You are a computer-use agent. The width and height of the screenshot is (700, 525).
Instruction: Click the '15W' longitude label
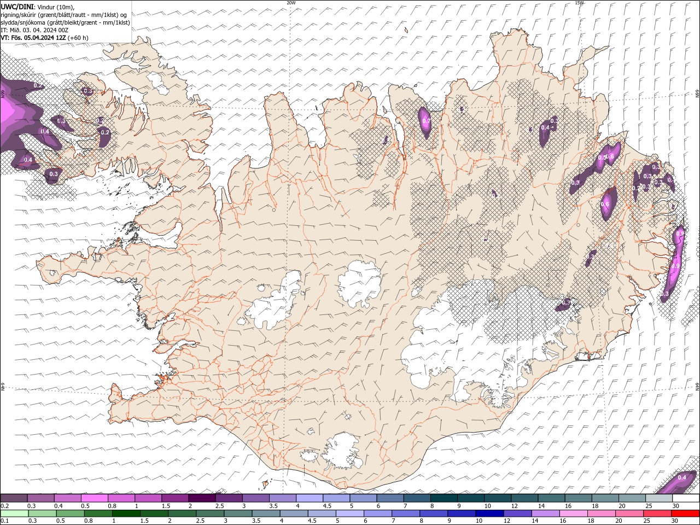click(x=579, y=3)
